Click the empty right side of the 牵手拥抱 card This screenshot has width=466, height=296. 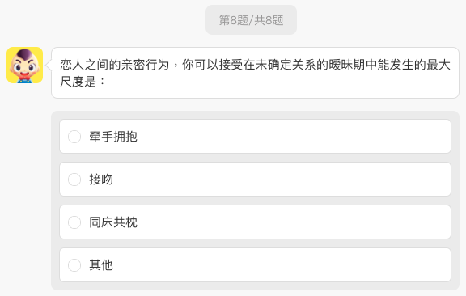(357, 137)
